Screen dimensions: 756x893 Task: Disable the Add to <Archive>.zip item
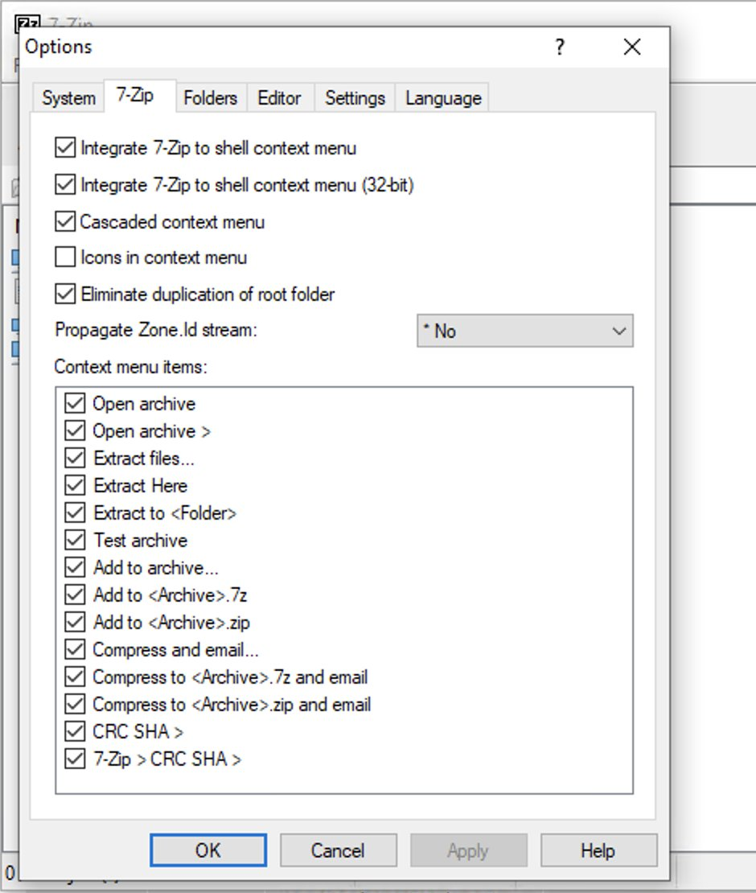point(75,622)
